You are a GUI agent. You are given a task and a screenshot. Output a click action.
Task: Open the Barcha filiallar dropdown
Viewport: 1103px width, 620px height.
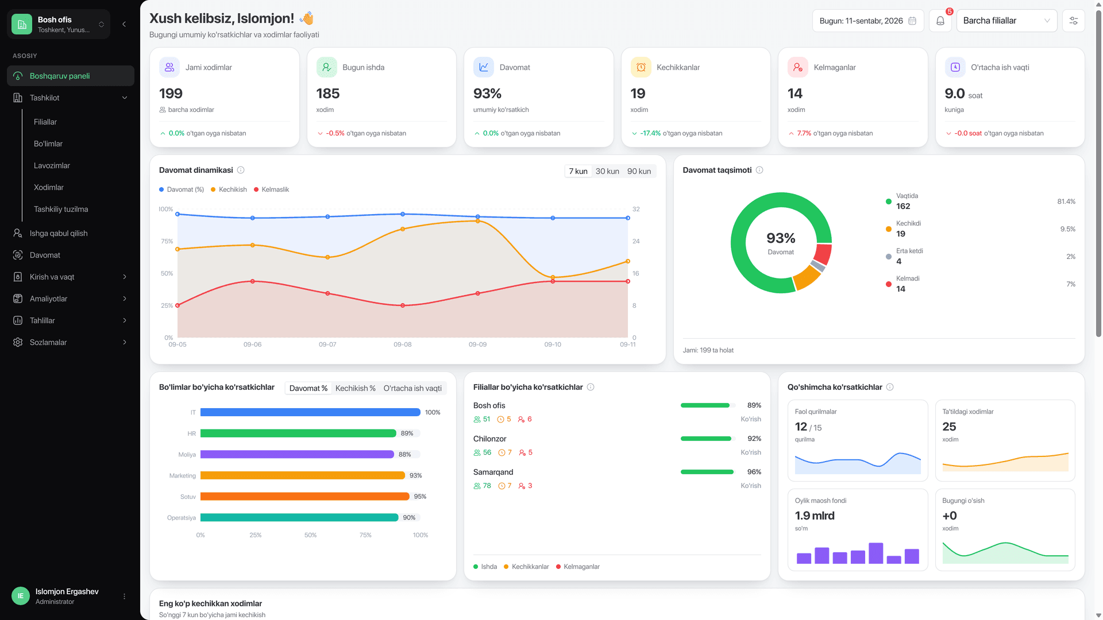pos(1006,21)
